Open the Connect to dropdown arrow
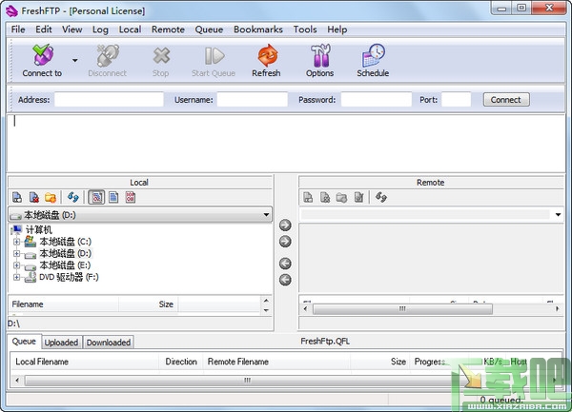Image resolution: width=572 pixels, height=412 pixels. (x=74, y=60)
